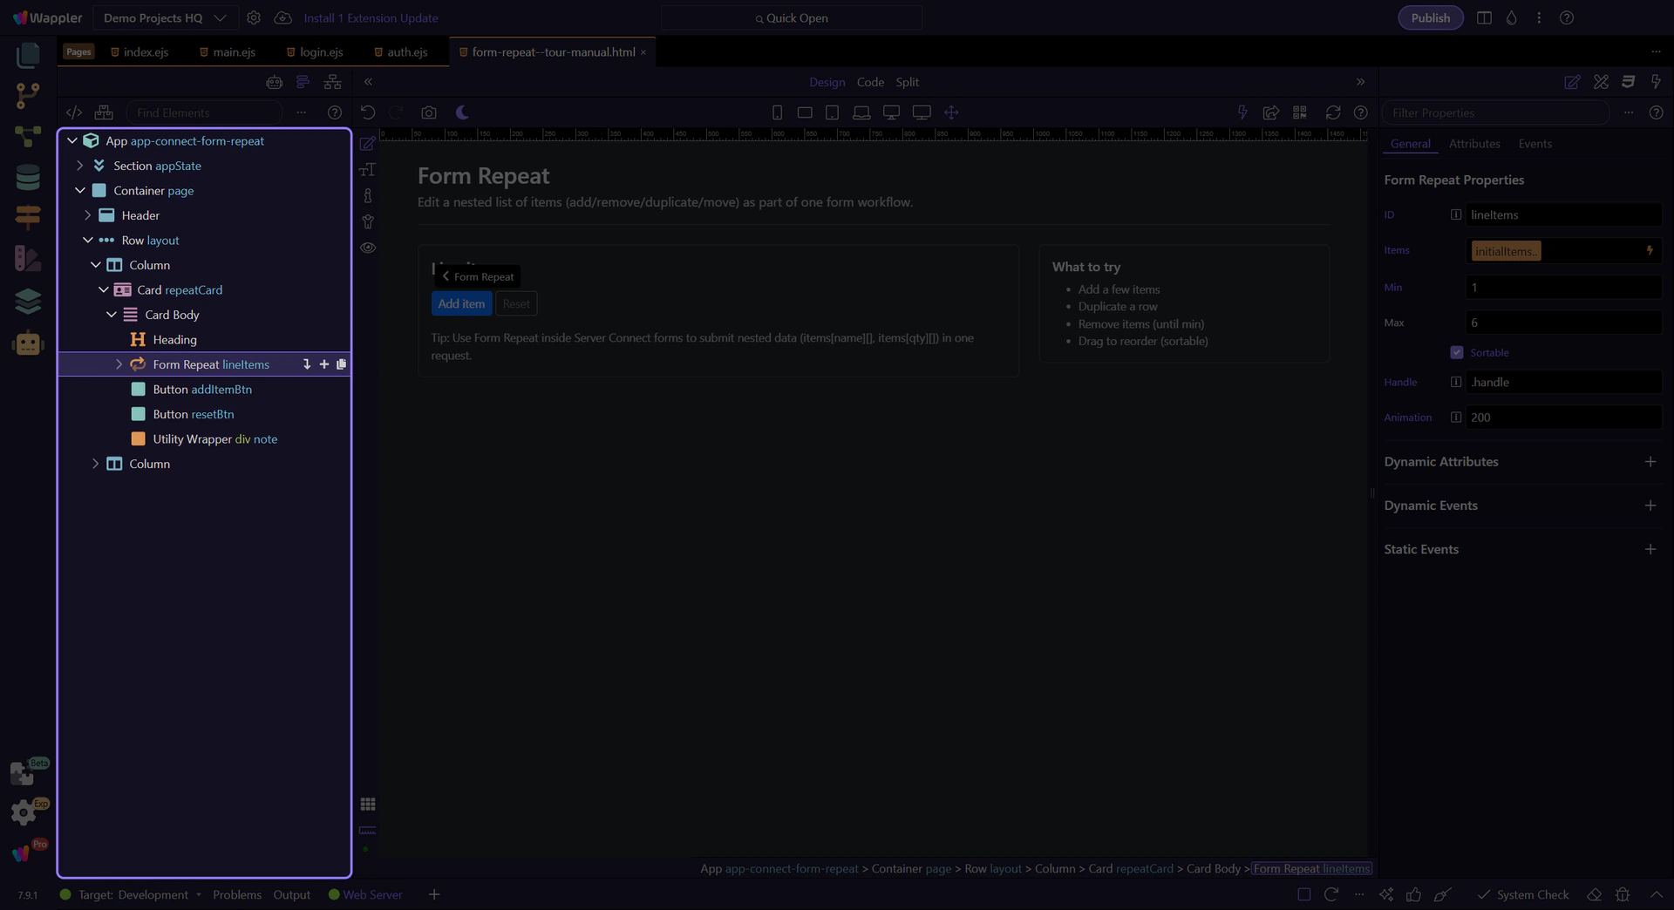Click the refresh design view icon

1332,112
